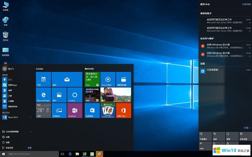This screenshot has width=252, height=157.
Task: Click 获取Skype in the Start menu
Action: (17, 85)
